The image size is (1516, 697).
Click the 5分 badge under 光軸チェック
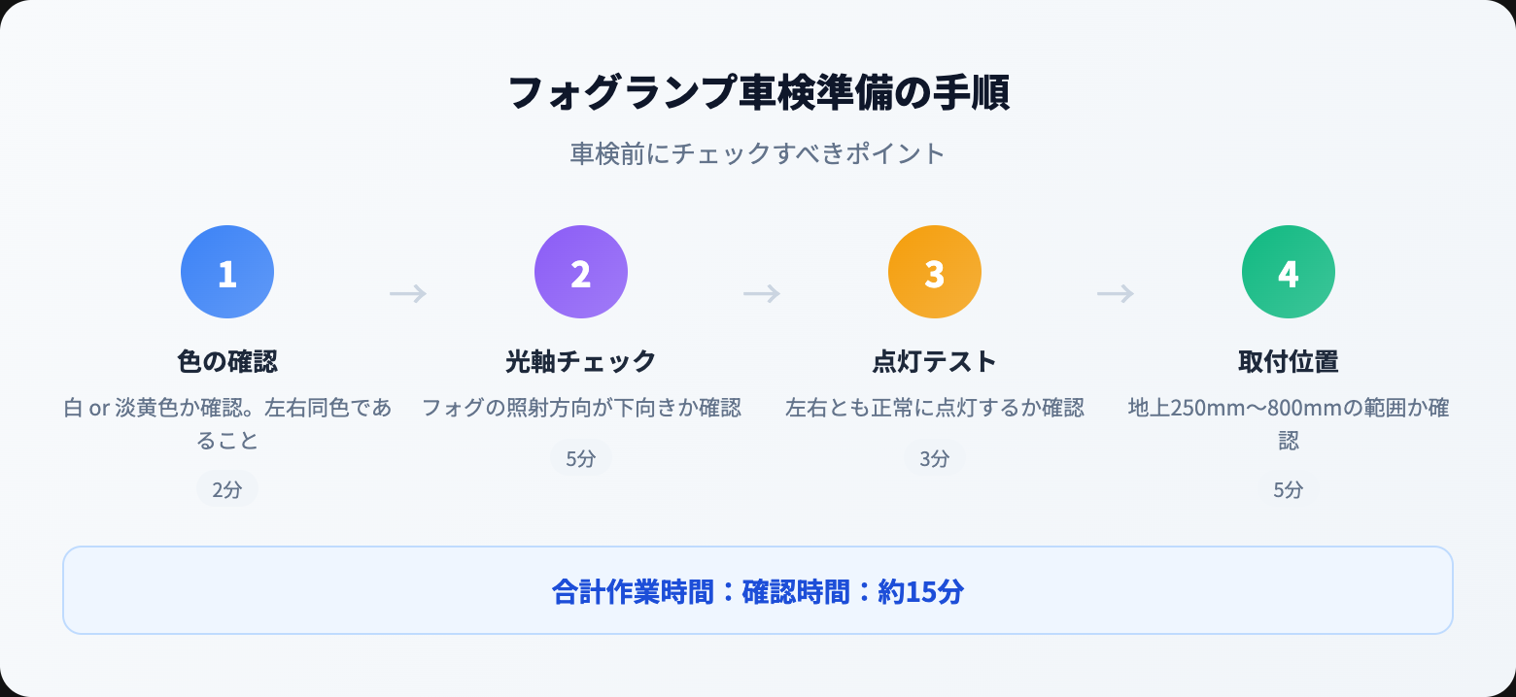click(581, 457)
